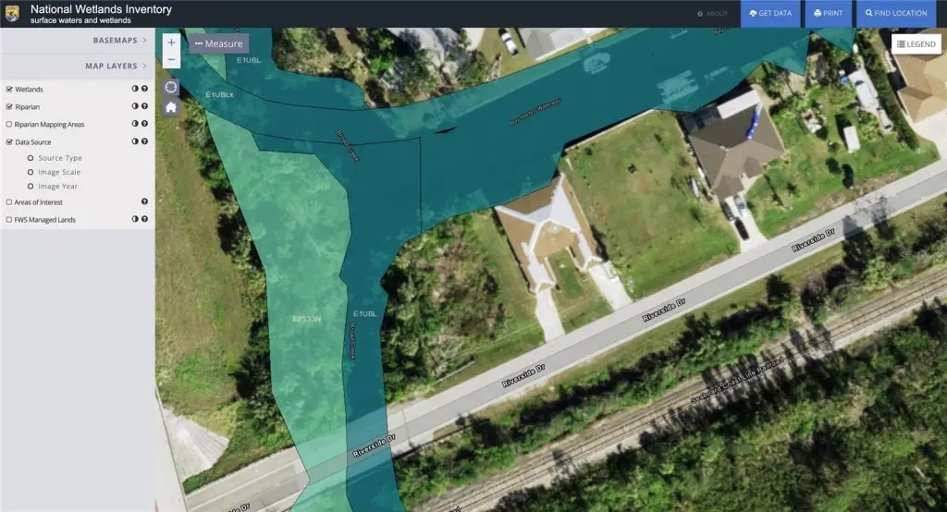The image size is (947, 512).
Task: Uncheck the Wetlands layer checkbox
Action: (9, 90)
